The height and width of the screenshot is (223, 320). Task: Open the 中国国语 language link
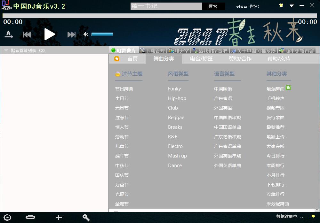(223, 89)
